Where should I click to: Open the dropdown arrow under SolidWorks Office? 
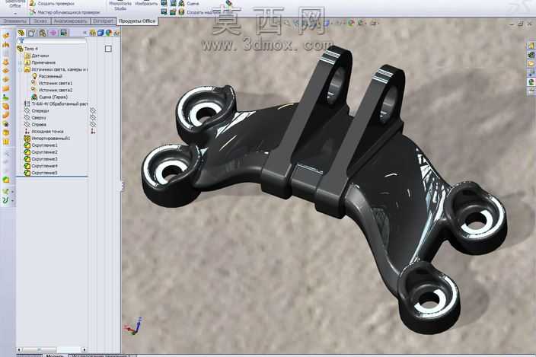15,14
